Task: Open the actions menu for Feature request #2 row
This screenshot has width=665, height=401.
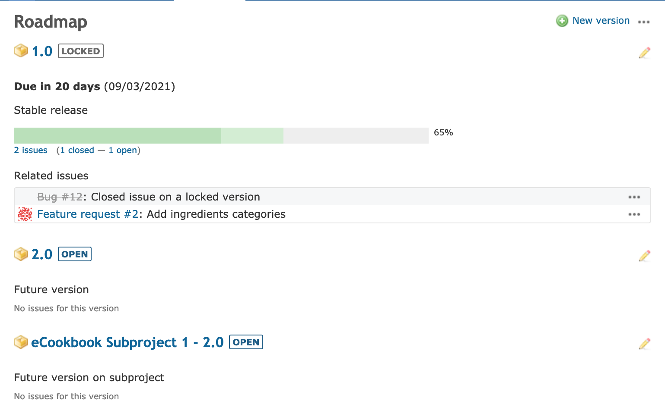Action: [x=634, y=214]
